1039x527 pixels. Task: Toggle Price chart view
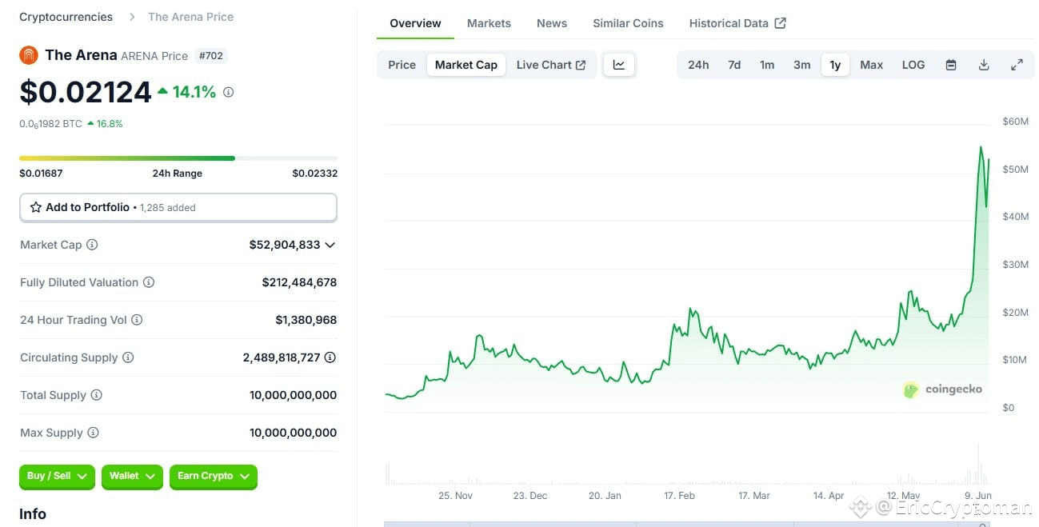click(x=402, y=65)
